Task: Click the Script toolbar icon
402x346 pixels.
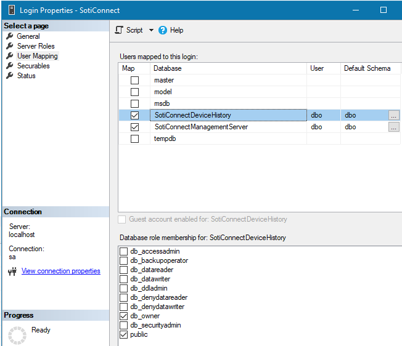Action: 119,30
